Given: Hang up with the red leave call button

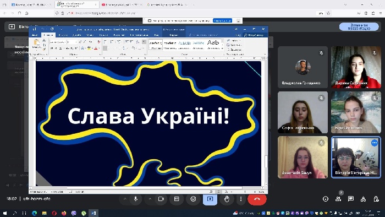Looking at the screenshot, I should [257, 199].
